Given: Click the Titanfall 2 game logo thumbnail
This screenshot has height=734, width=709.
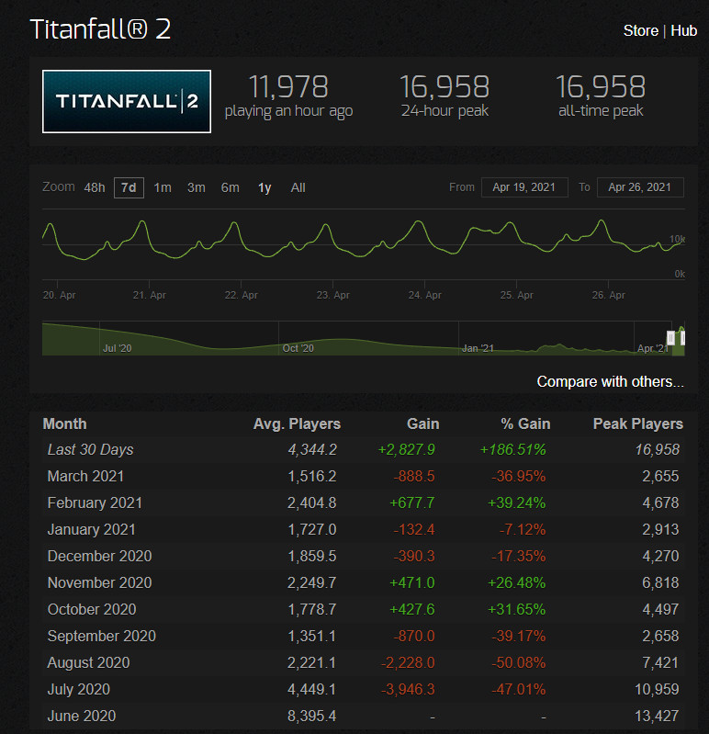Looking at the screenshot, I should 127,102.
